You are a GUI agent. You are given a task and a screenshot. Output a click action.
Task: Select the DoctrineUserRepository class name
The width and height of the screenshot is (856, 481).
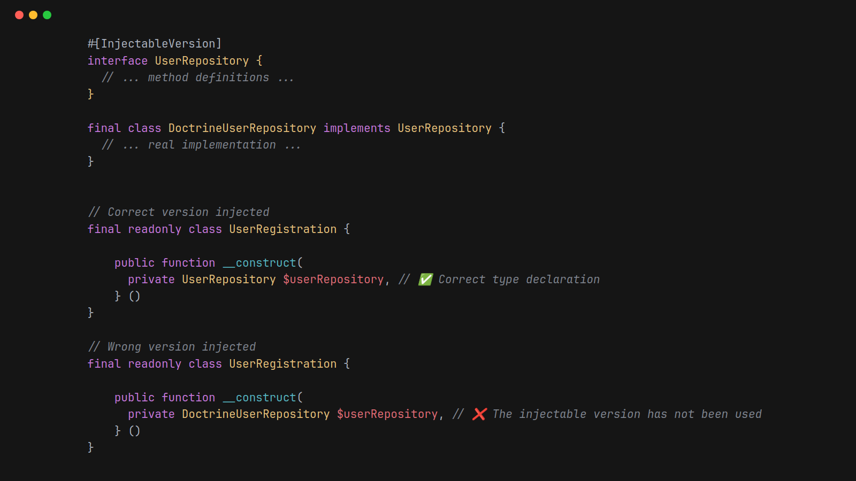241,128
